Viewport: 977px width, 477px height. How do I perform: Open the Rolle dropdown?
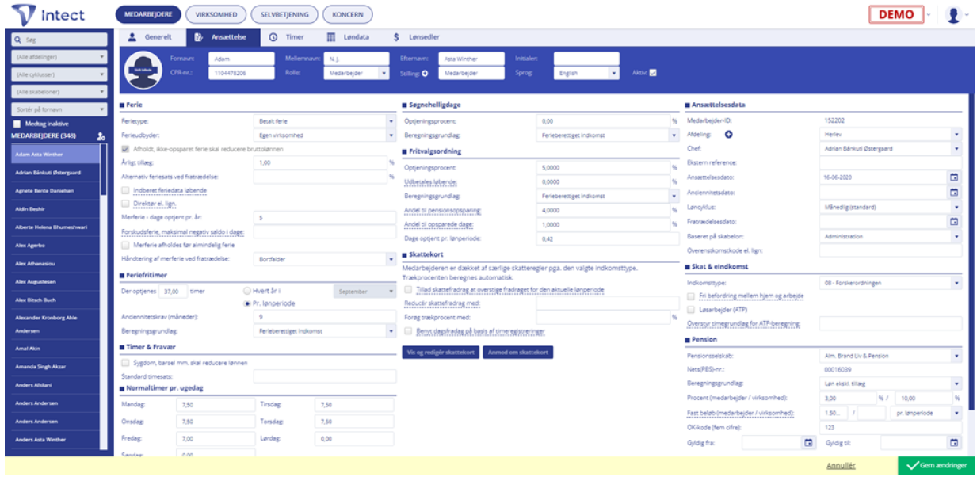357,73
